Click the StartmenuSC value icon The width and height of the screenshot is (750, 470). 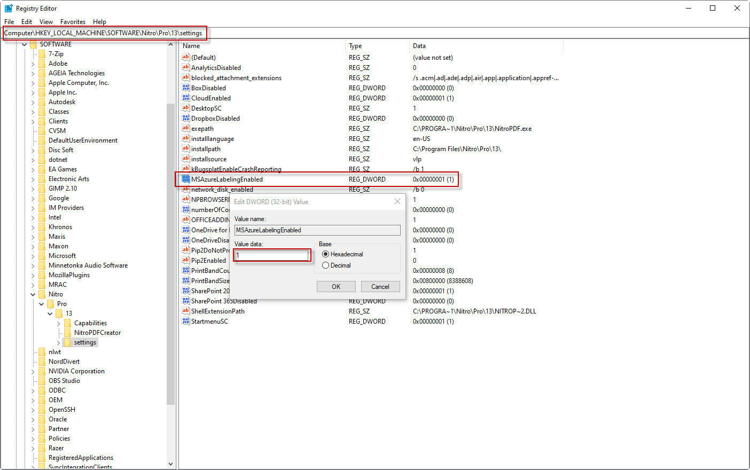[x=185, y=321]
